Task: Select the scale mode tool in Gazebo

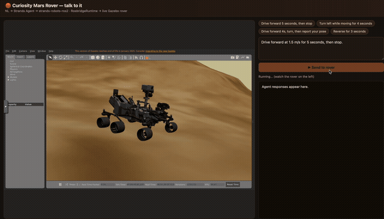Action: click(x=65, y=57)
